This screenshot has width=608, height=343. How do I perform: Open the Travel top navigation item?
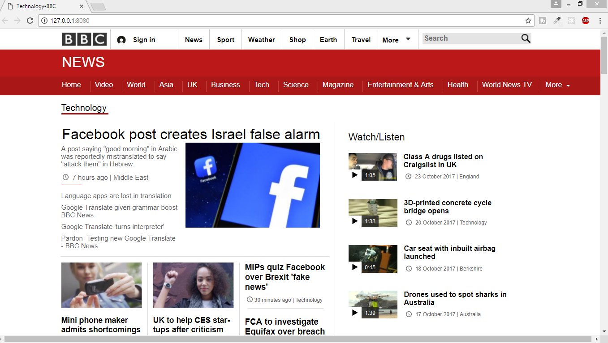point(361,40)
